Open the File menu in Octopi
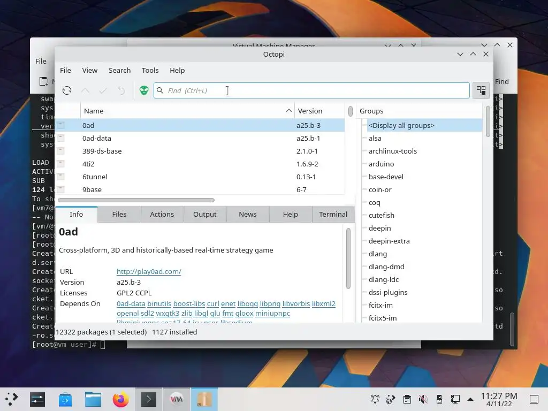 point(65,70)
